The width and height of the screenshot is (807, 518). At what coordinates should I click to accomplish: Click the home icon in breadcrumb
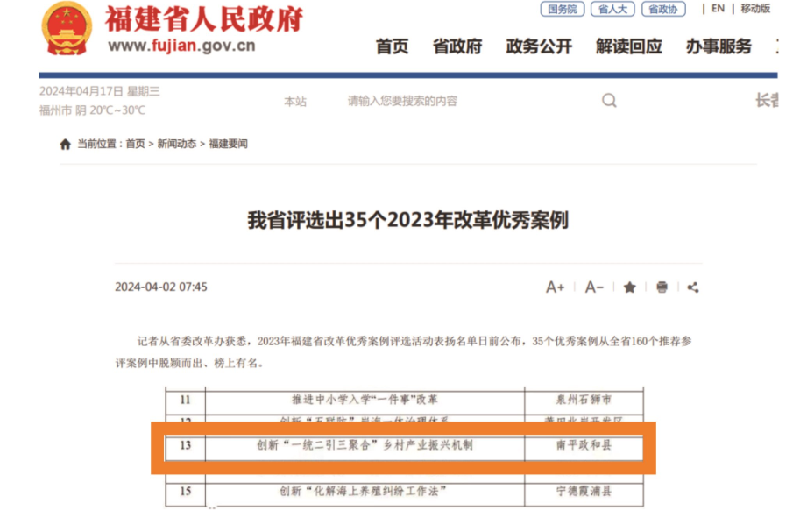65,145
